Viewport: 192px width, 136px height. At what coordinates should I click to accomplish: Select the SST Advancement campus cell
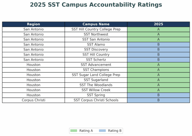pyautogui.click(x=96, y=65)
